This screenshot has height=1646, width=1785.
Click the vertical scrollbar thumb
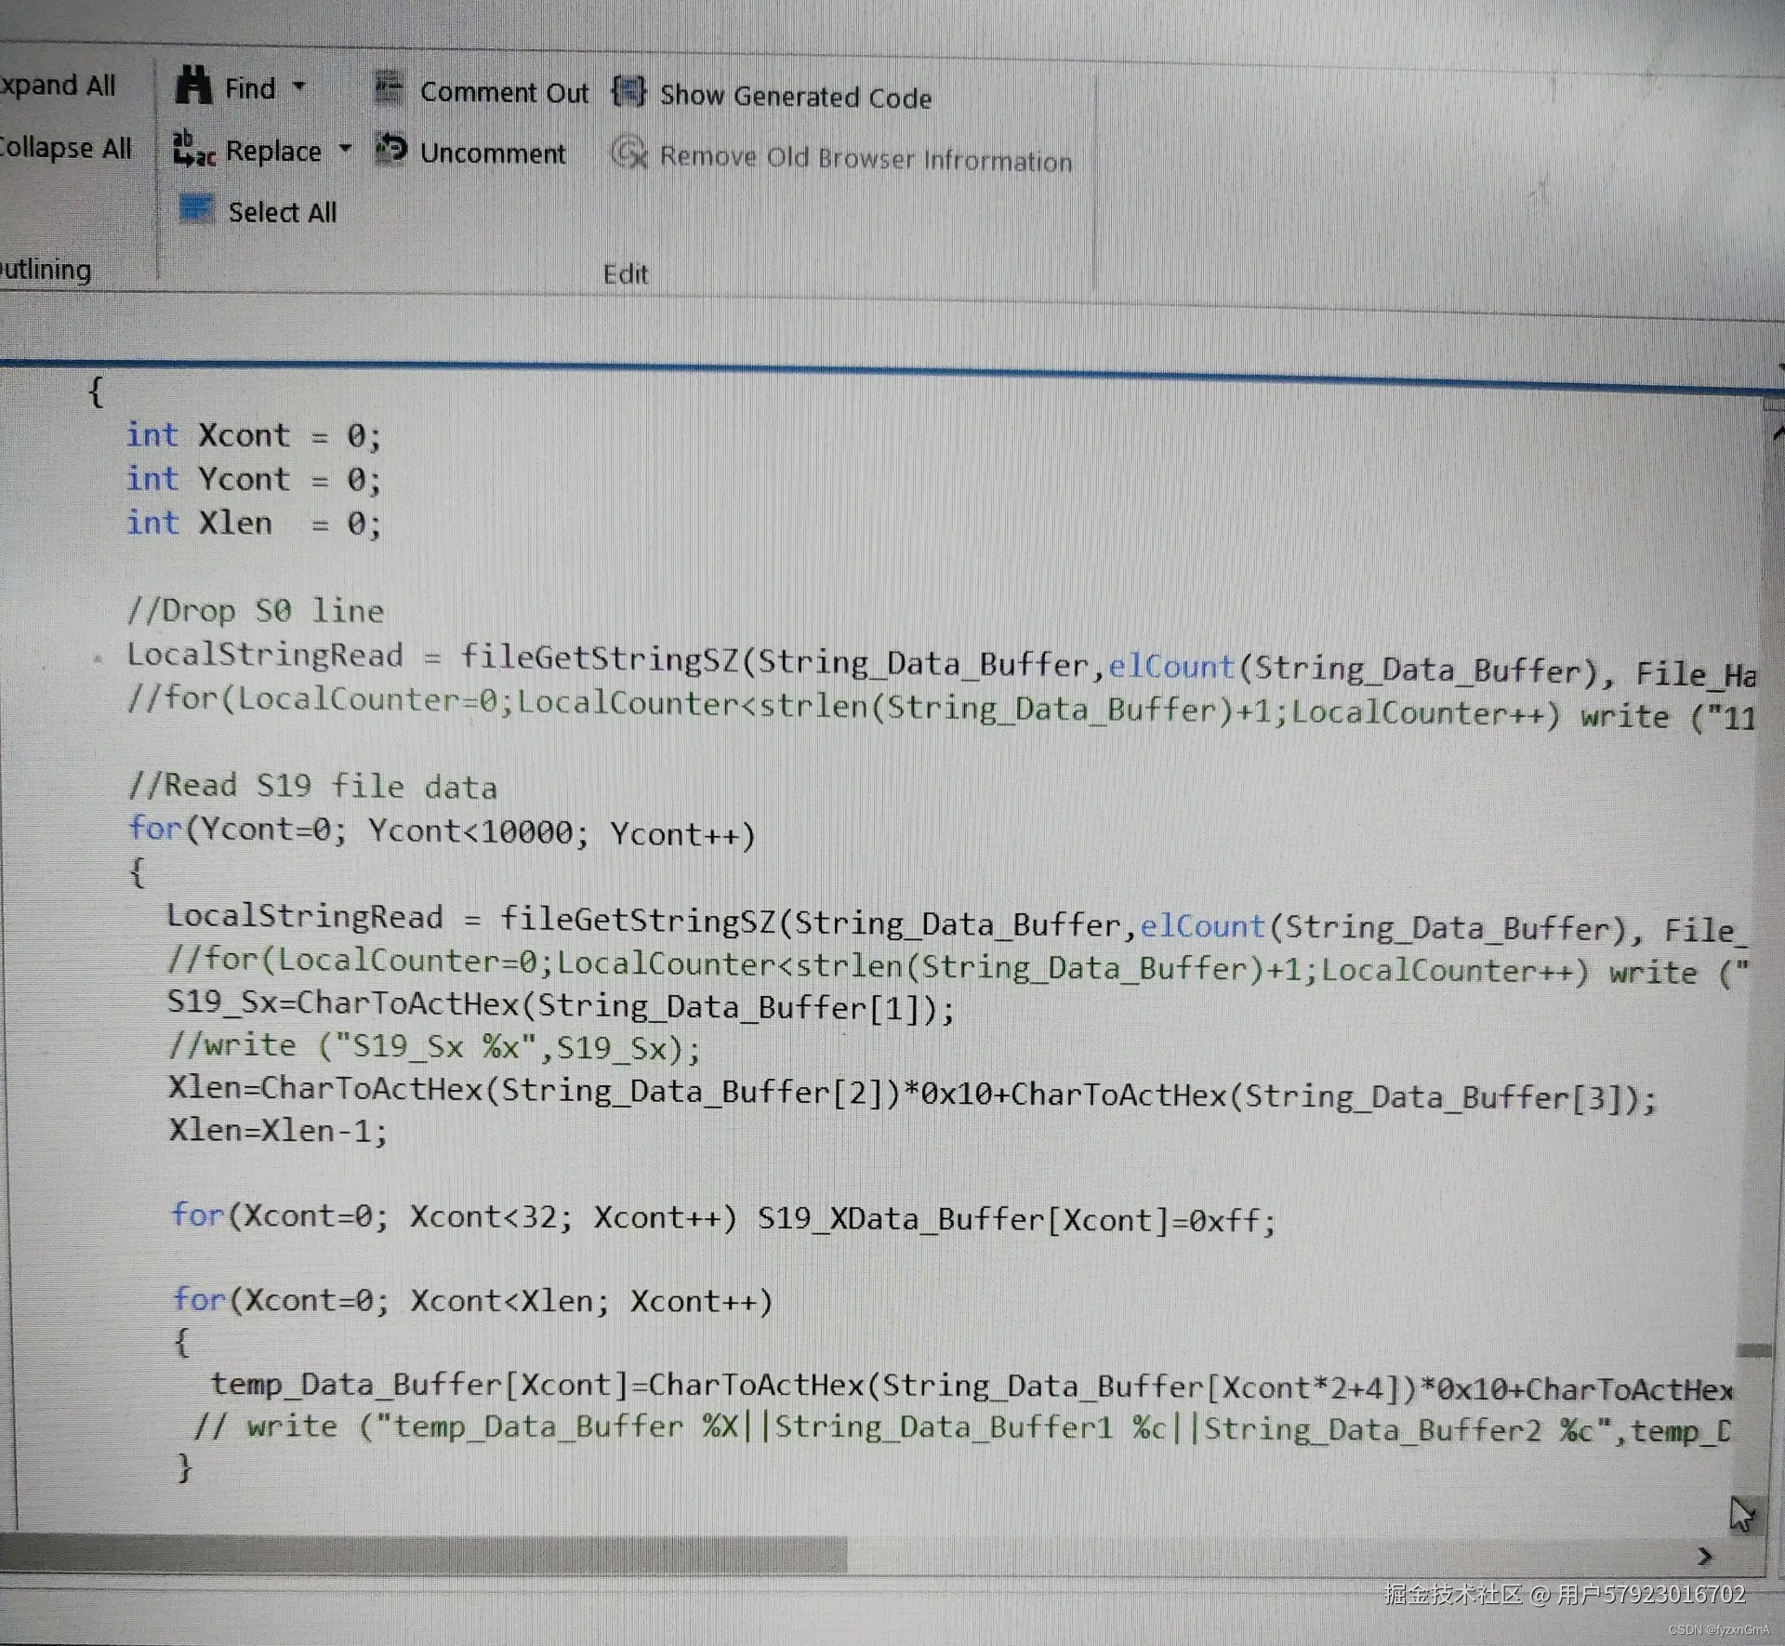tap(1753, 1349)
